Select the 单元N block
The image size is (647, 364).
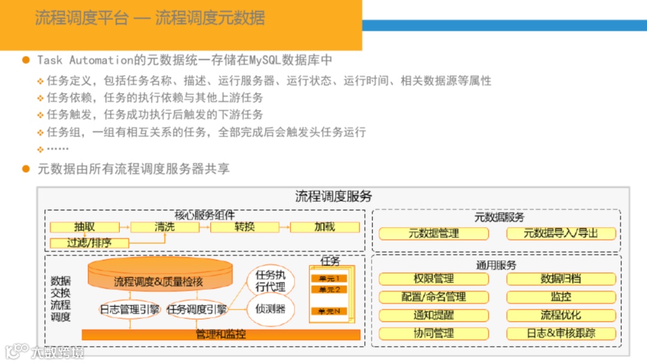pyautogui.click(x=329, y=311)
